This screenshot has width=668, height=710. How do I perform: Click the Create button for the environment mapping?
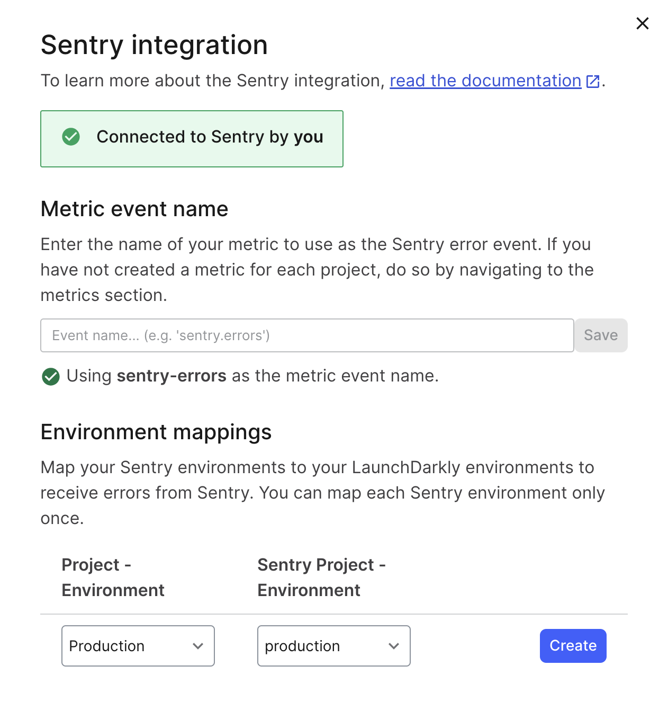573,646
